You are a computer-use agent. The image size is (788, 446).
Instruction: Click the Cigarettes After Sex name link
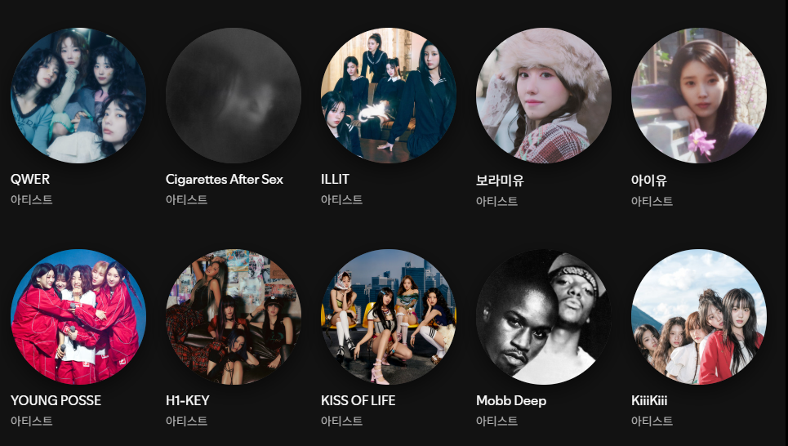[225, 180]
